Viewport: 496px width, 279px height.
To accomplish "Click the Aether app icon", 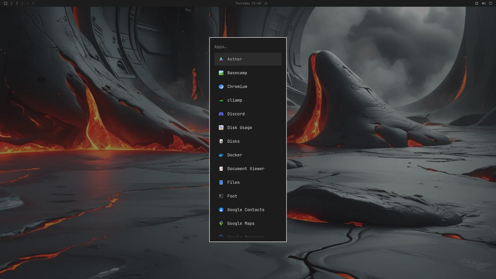I will (x=221, y=59).
